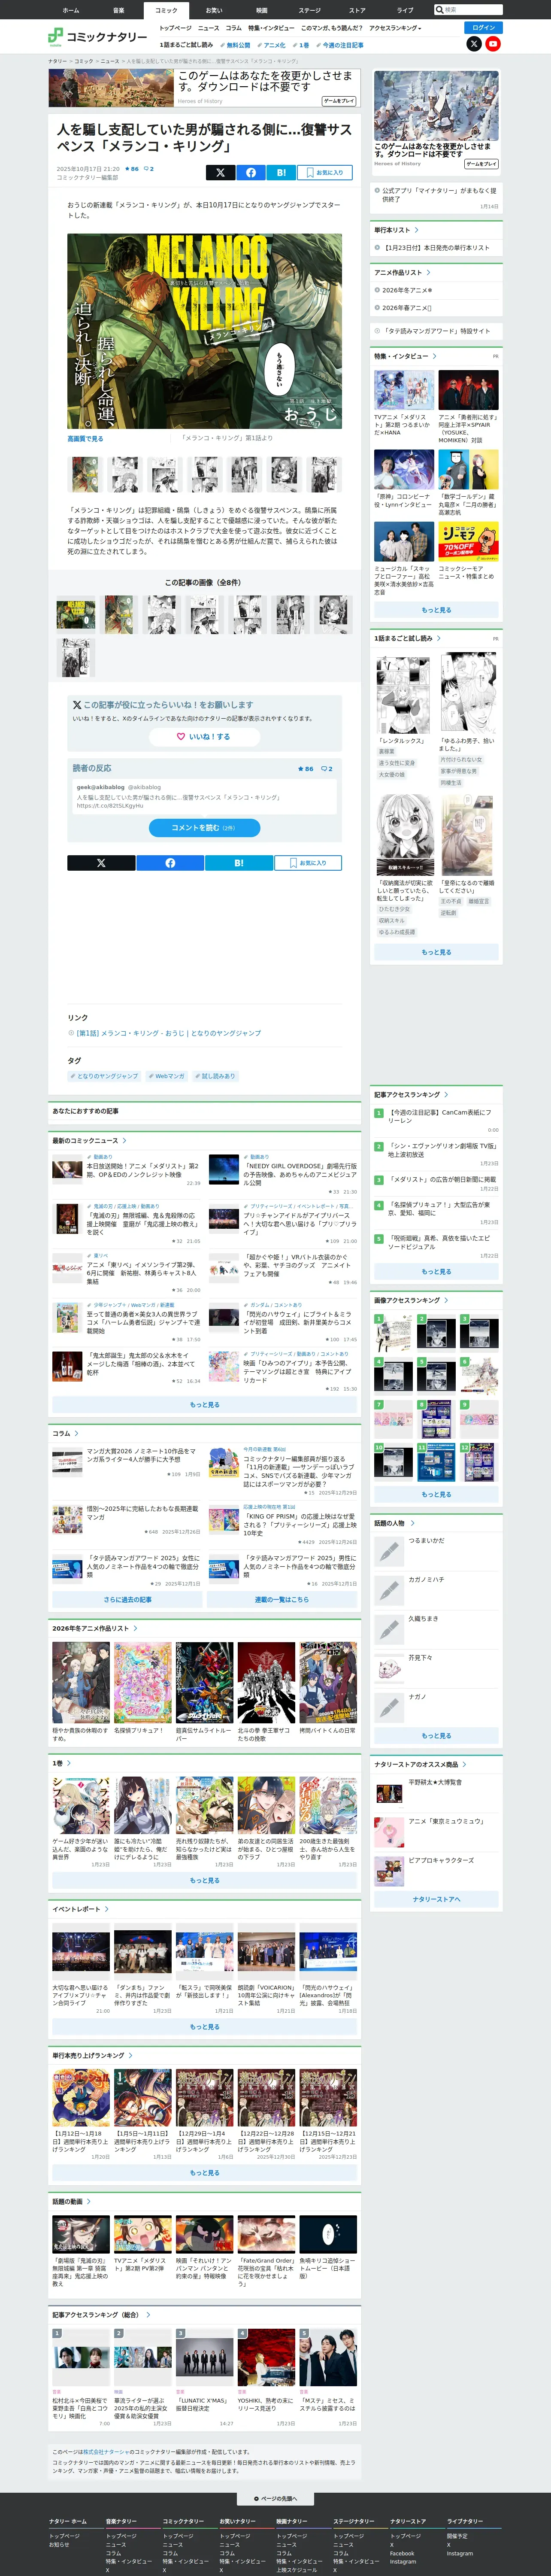Expand 画像アクセスランキング sidebar header
The image size is (551, 2576).
[x=411, y=1301]
